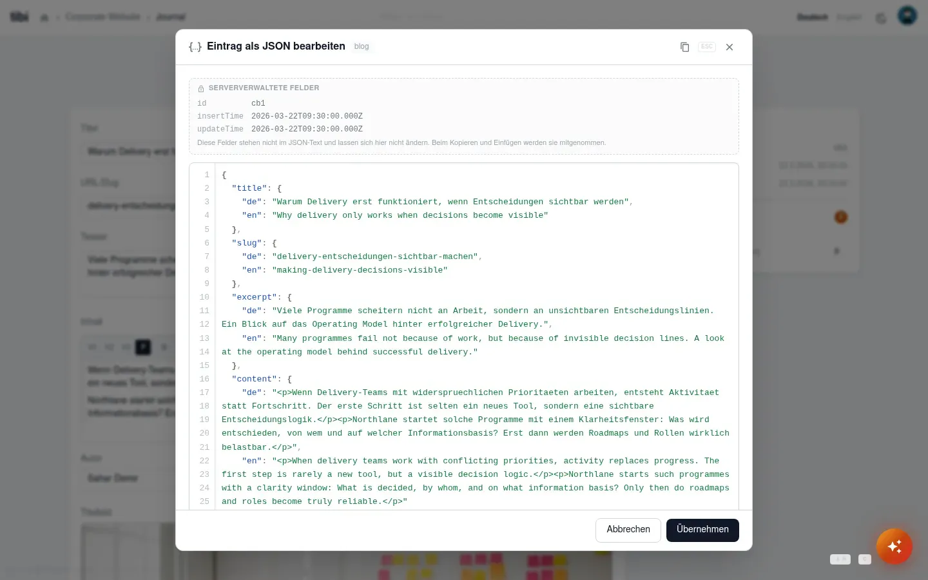Click the home icon in background breadcrumb
The height and width of the screenshot is (580, 928).
pos(44,17)
